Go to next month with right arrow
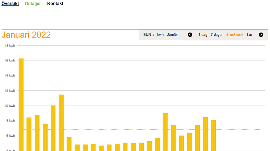The width and height of the screenshot is (270, 151). (261, 35)
